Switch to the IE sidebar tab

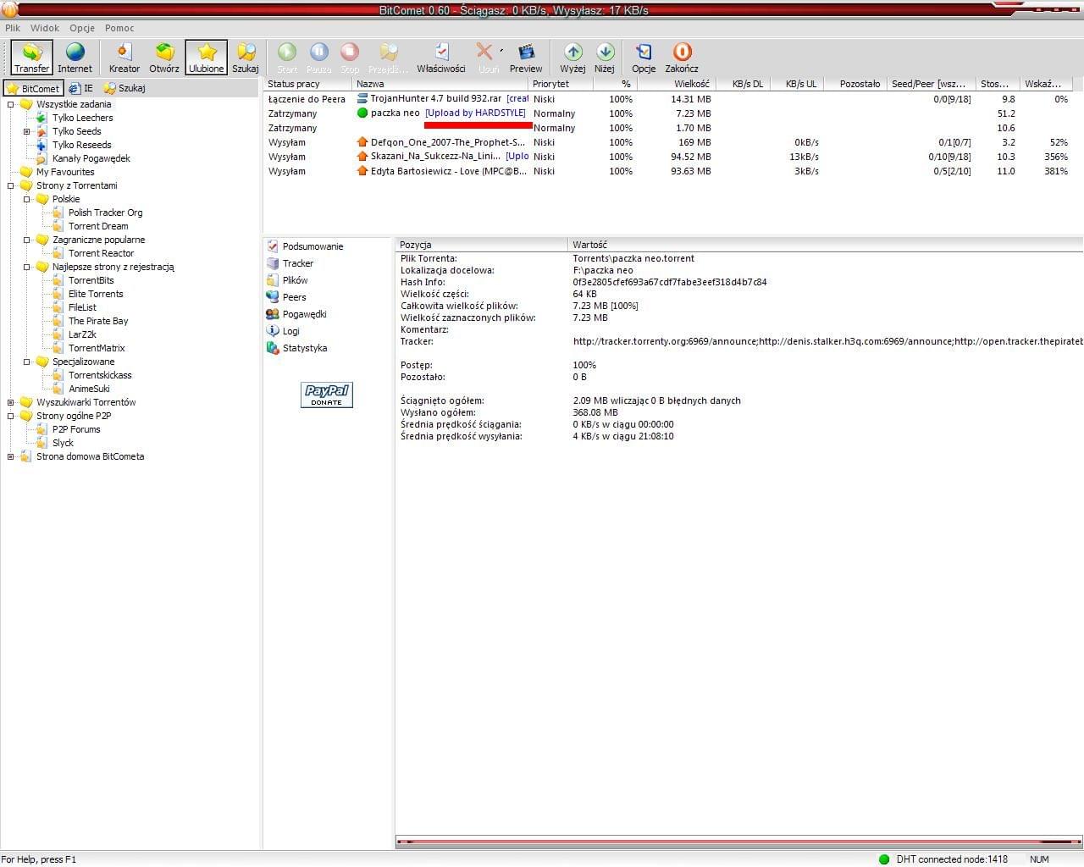pos(81,88)
